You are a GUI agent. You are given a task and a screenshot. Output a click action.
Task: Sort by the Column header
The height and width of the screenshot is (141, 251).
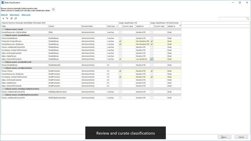click(x=64, y=26)
